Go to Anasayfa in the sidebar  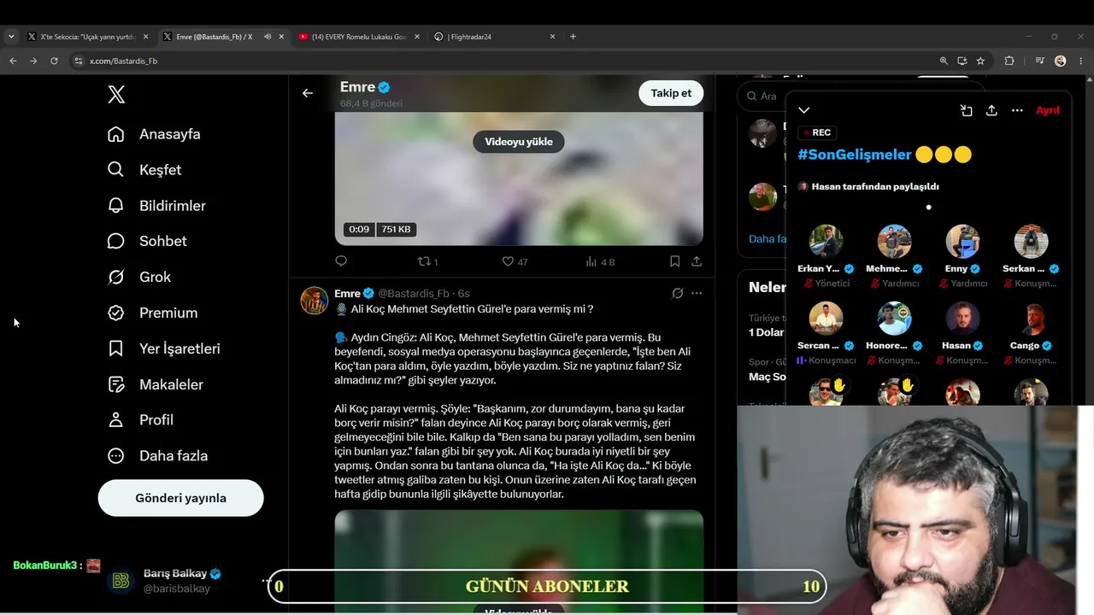point(154,134)
